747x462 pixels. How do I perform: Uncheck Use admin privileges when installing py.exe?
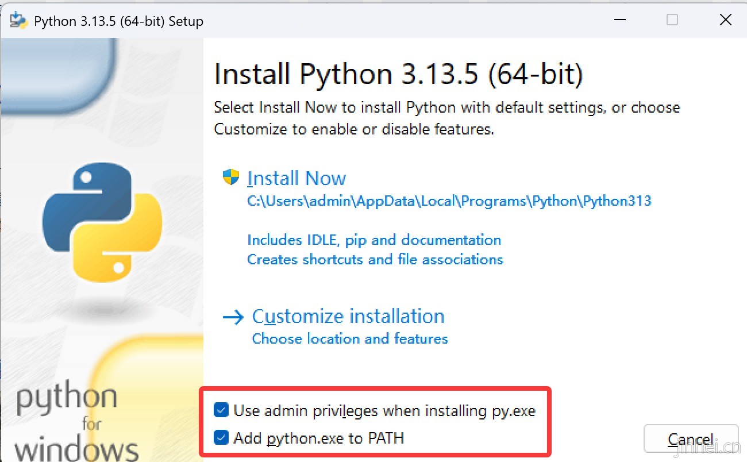click(221, 410)
